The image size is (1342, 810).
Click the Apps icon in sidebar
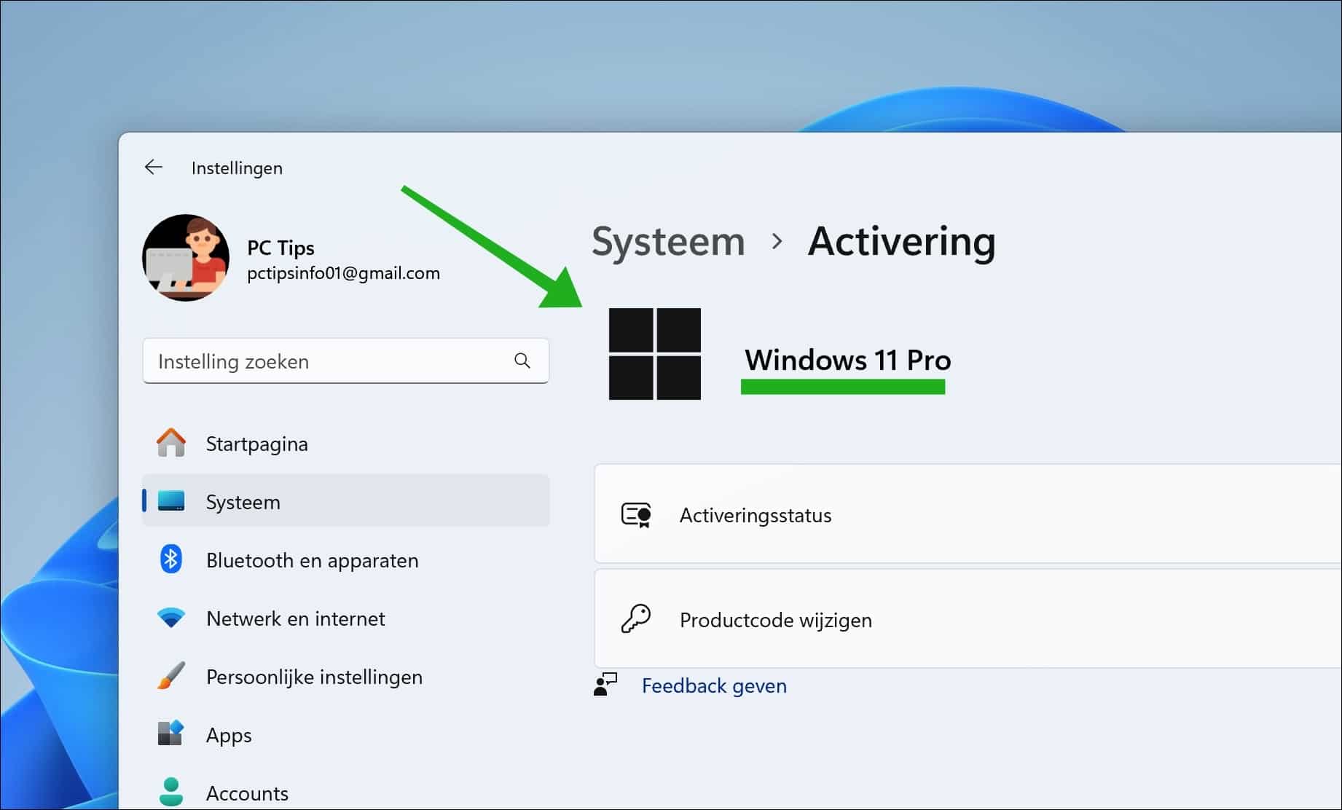[x=170, y=734]
